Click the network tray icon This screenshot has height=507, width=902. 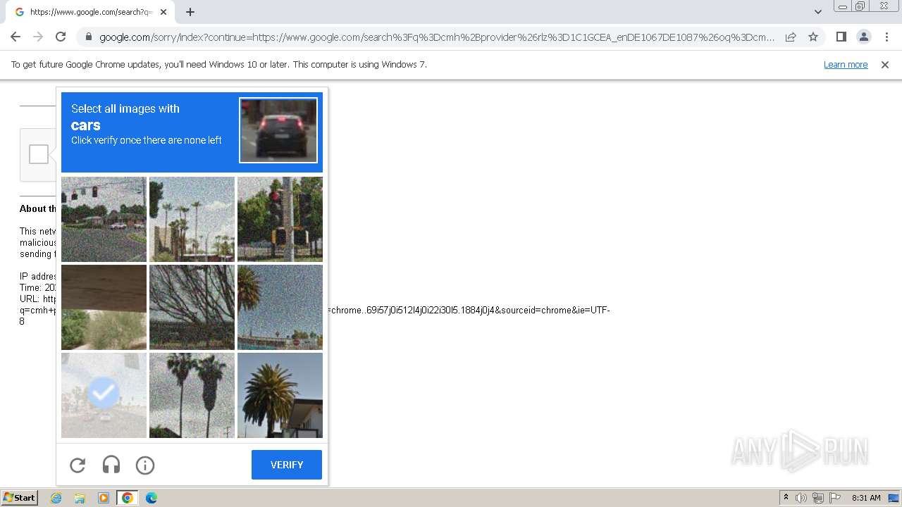[x=818, y=498]
